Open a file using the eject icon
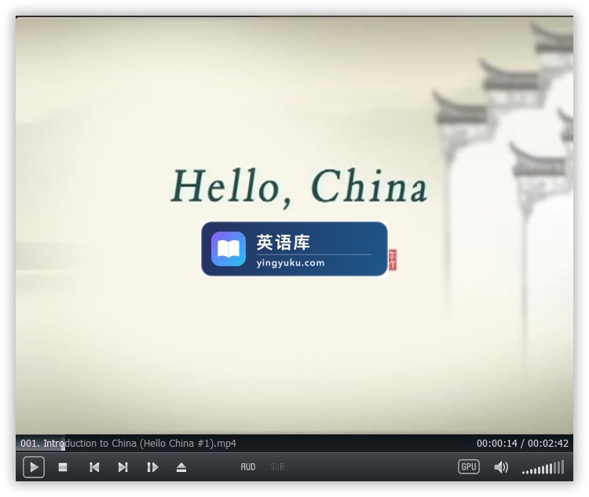The width and height of the screenshot is (589, 497). 181,467
